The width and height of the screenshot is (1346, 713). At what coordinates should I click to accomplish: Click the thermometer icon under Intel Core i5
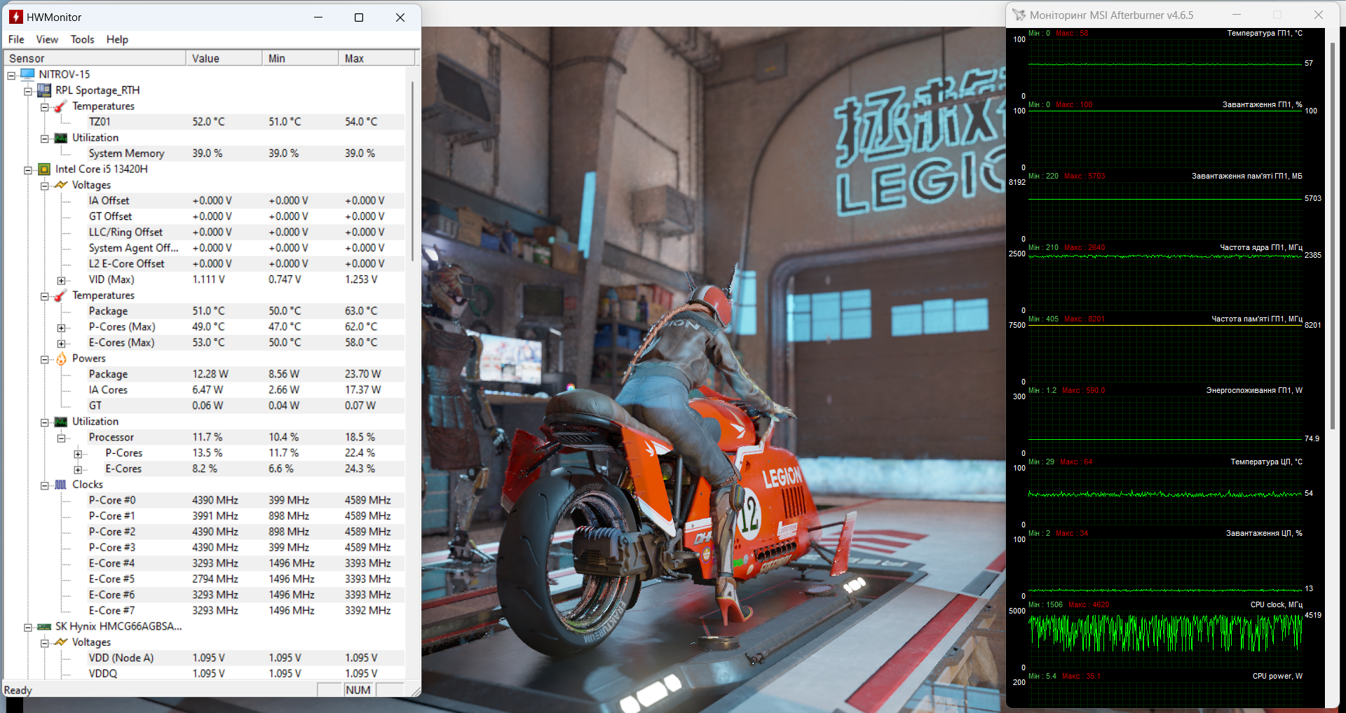(x=61, y=296)
